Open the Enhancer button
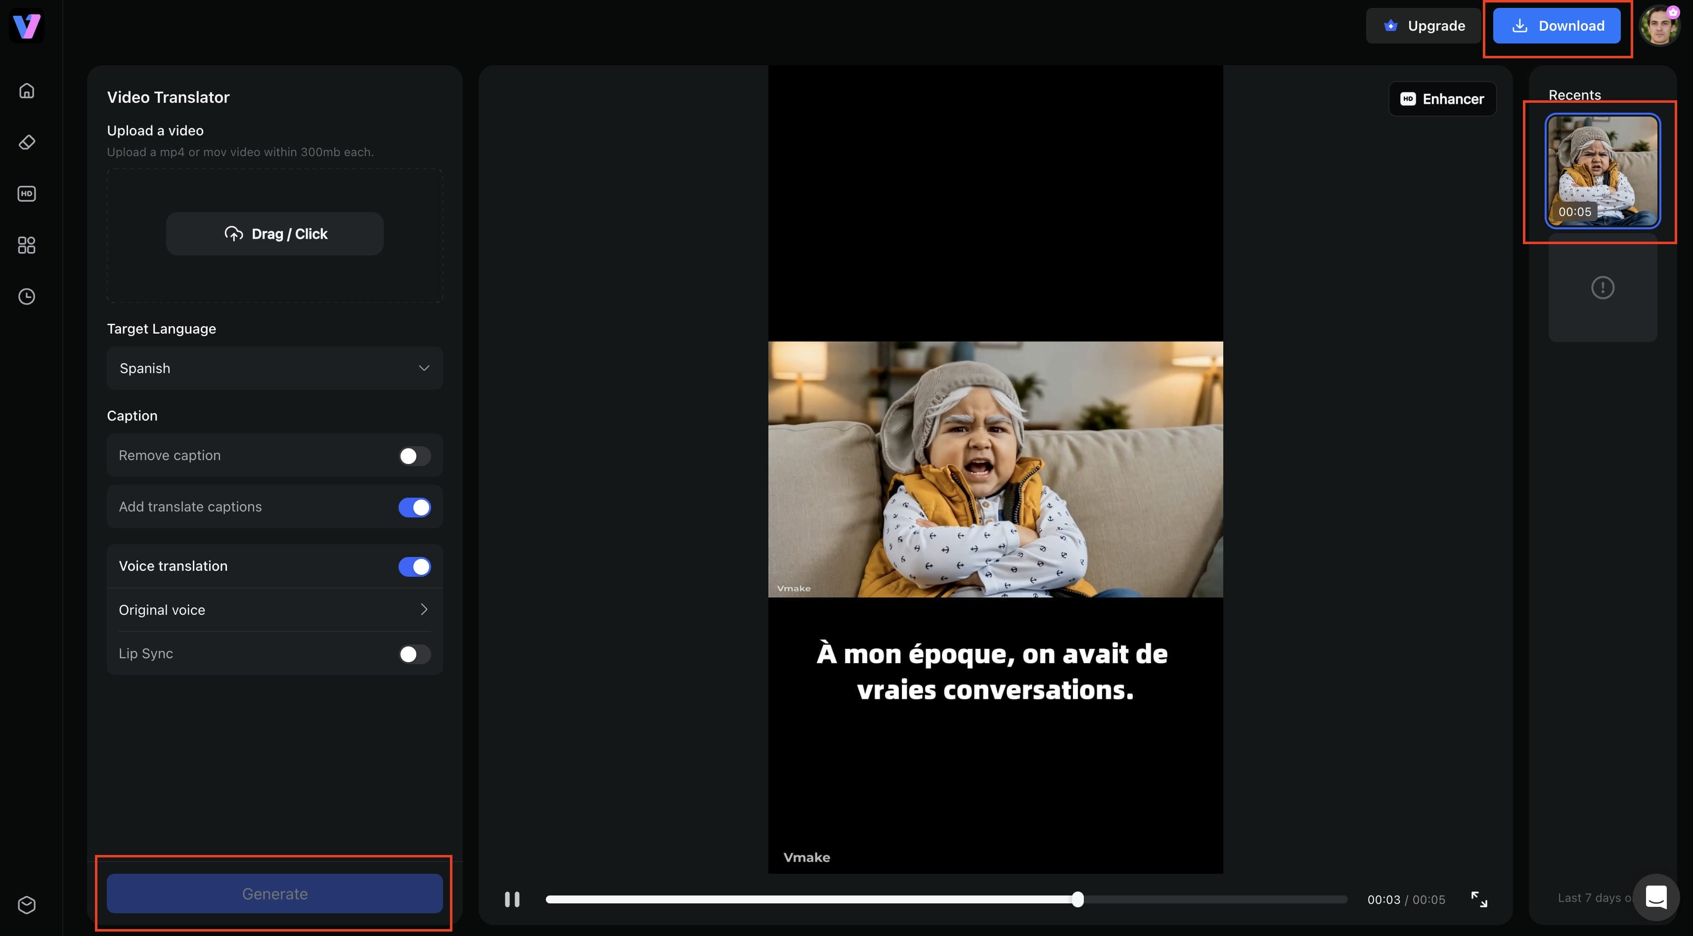1693x936 pixels. (x=1443, y=99)
